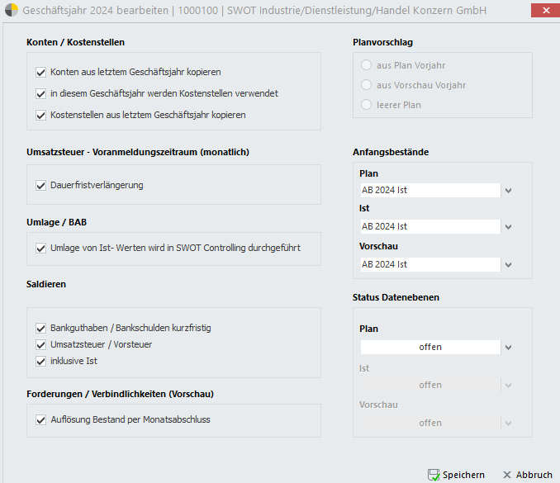This screenshot has height=483, width=560.
Task: Expand the Plan Anfangsbestände dropdown
Action: coord(509,191)
